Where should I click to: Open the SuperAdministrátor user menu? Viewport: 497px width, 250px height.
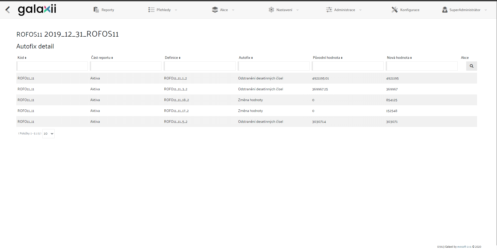pyautogui.click(x=465, y=10)
